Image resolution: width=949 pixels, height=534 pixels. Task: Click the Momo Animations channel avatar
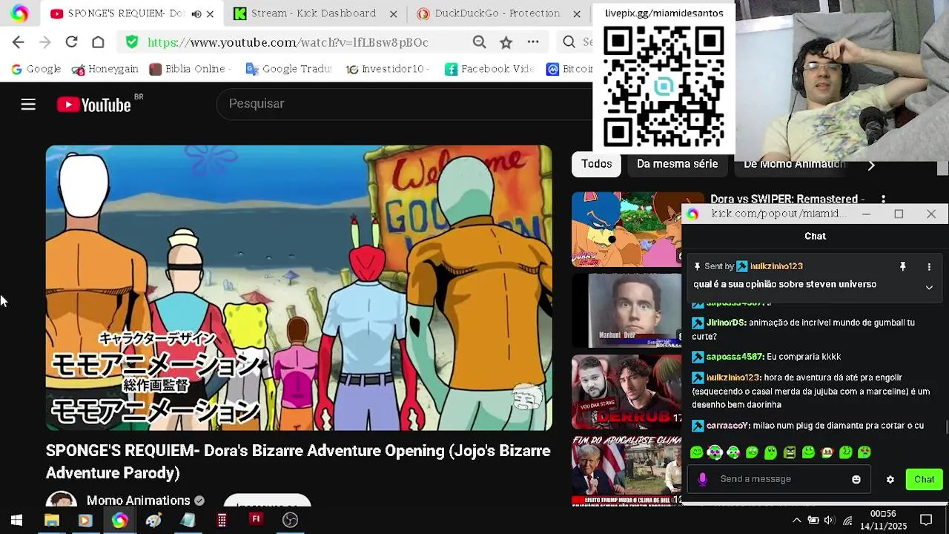[62, 498]
